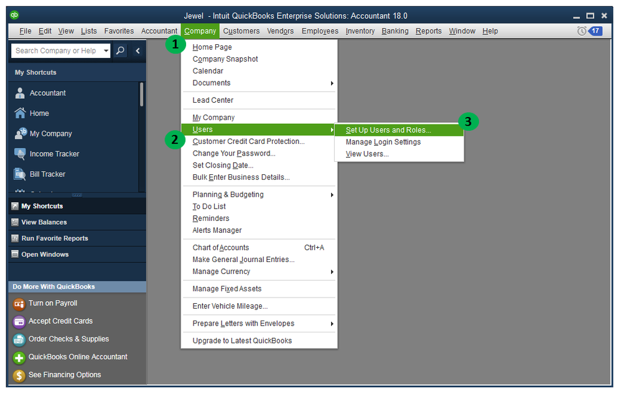621x394 pixels.
Task: Choose Change Your Password
Action: coord(259,154)
